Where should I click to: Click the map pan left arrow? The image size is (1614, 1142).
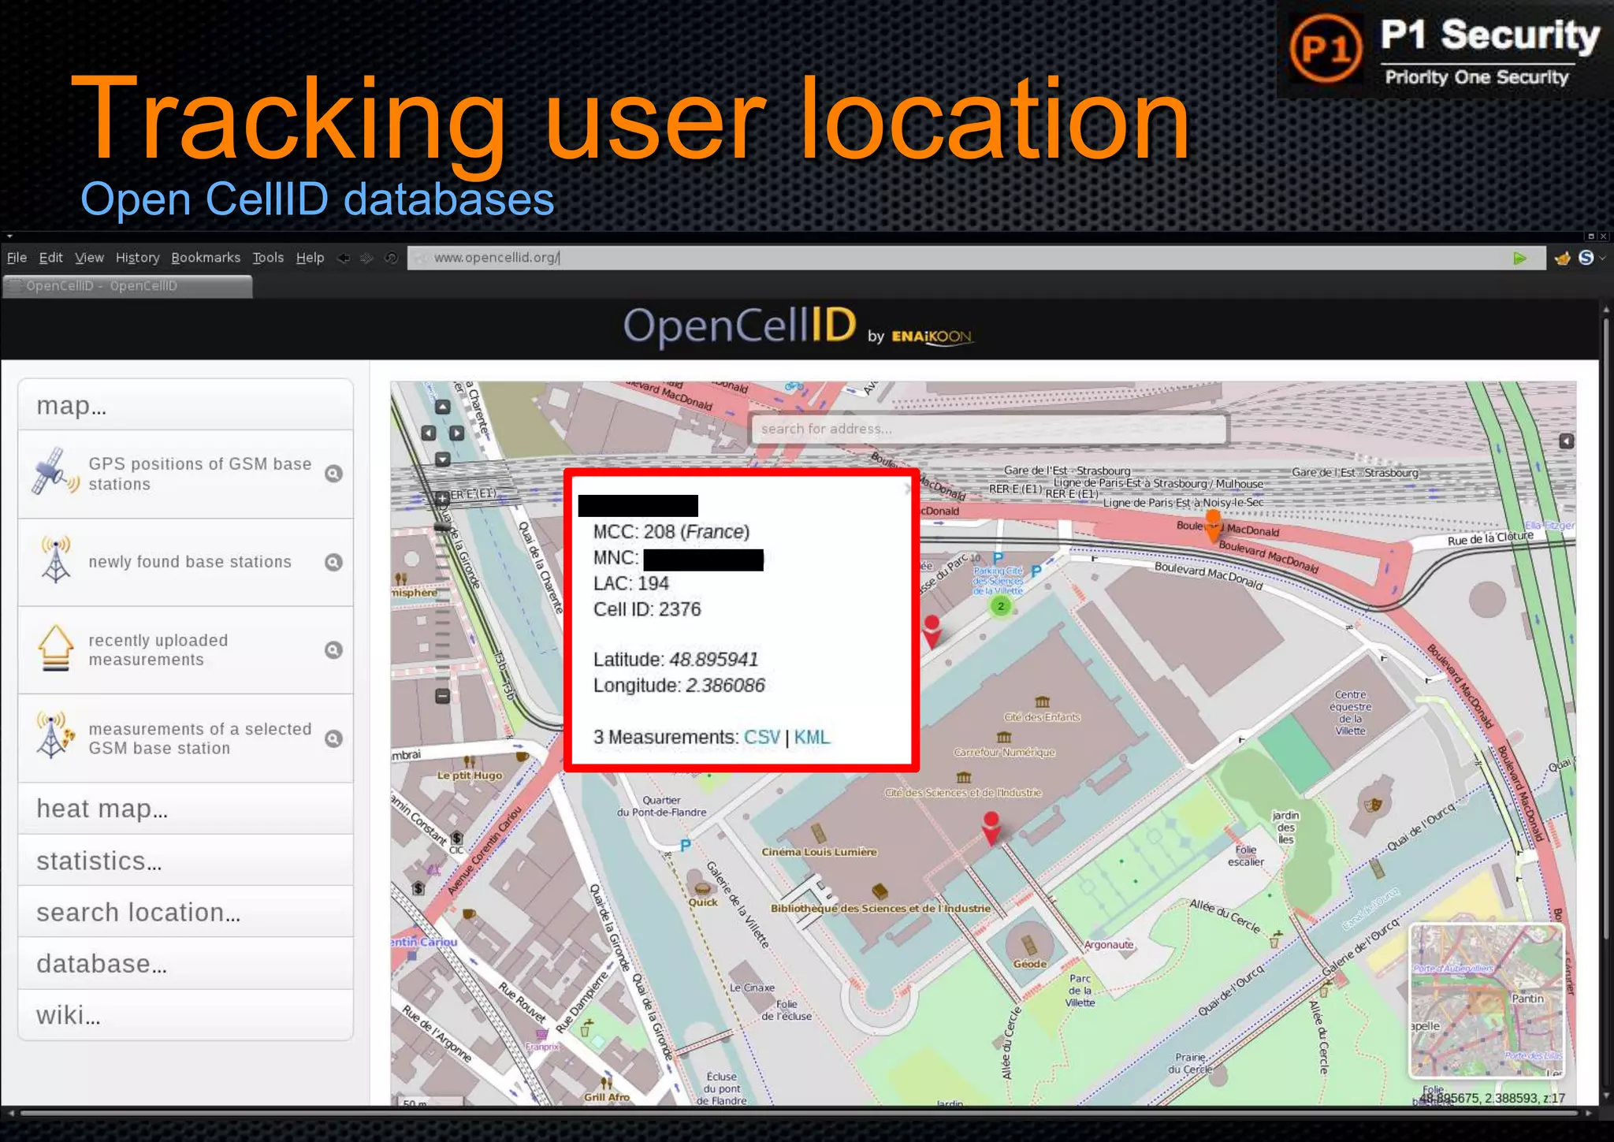(x=428, y=433)
